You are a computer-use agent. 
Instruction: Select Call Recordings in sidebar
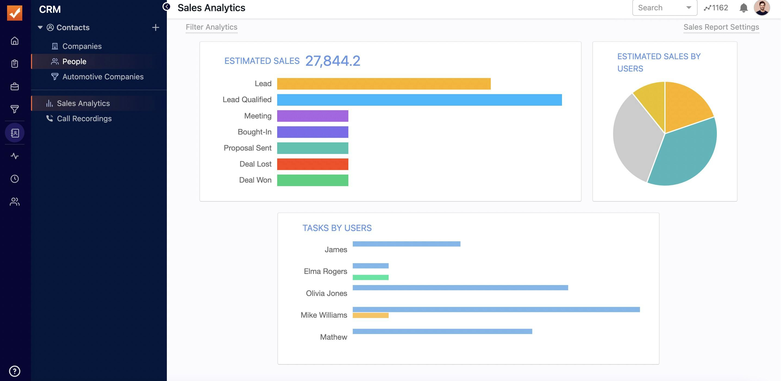84,118
